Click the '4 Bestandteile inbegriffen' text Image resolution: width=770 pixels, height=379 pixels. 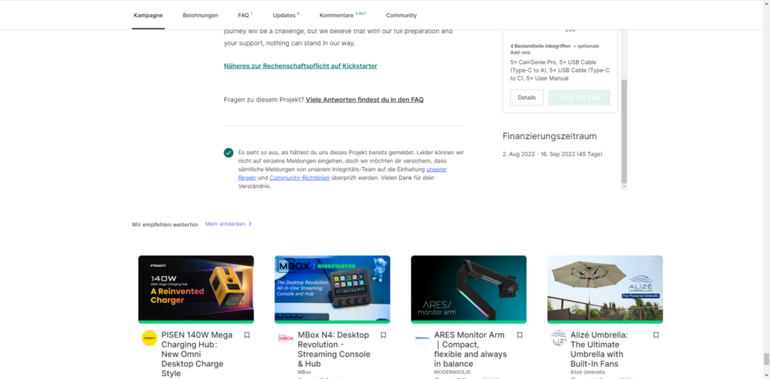[x=540, y=46]
